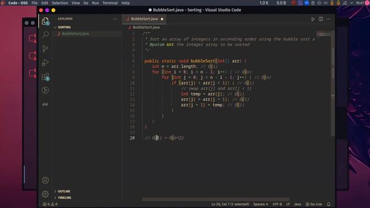Click the 'int temp = arr[j]' line
370x208 pixels.
point(212,94)
